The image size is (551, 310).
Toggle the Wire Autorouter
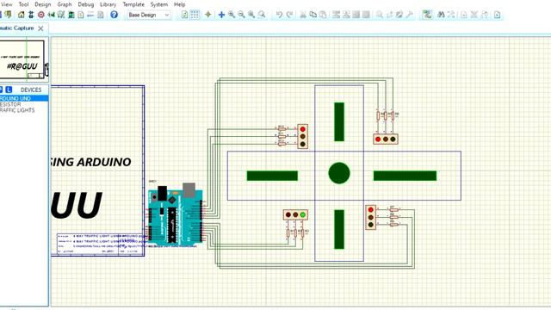427,15
